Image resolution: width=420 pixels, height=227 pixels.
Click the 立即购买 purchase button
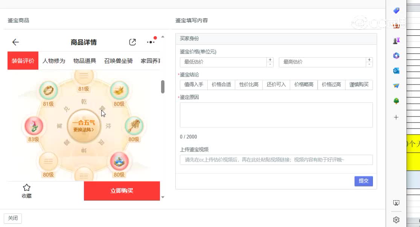tap(122, 191)
